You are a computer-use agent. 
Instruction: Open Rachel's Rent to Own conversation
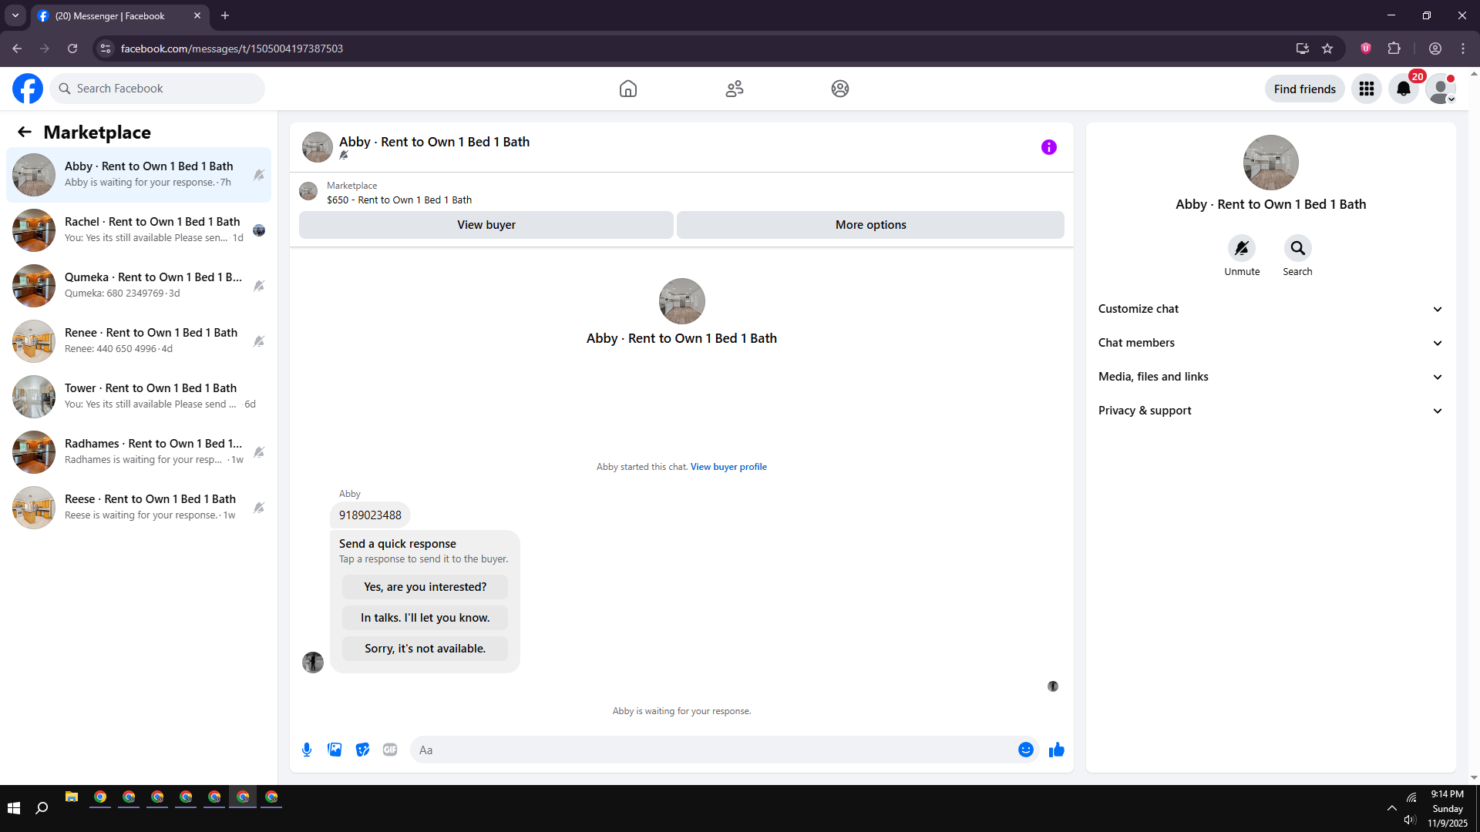coord(139,230)
